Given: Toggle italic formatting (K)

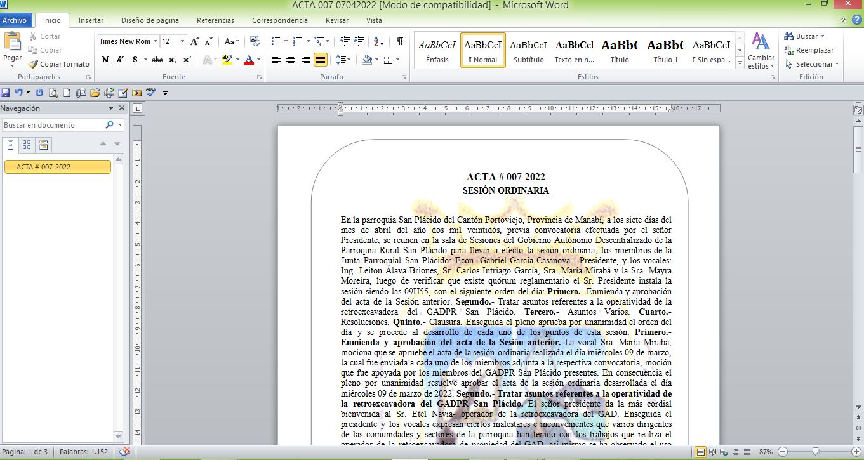Looking at the screenshot, I should pos(119,60).
